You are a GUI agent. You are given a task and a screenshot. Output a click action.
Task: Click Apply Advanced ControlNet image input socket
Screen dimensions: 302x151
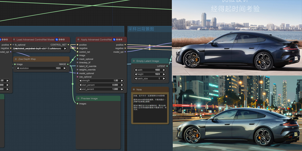(77, 56)
